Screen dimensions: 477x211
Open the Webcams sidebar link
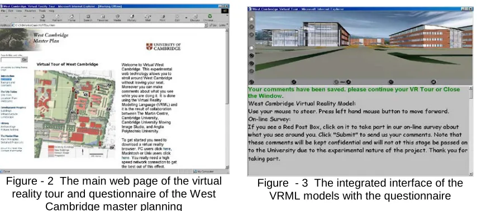(6, 101)
